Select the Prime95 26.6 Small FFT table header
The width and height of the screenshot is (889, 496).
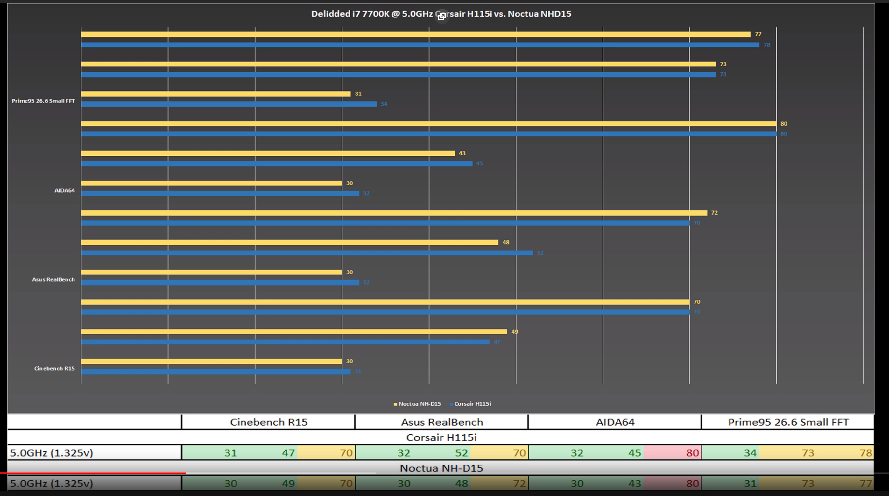point(788,422)
